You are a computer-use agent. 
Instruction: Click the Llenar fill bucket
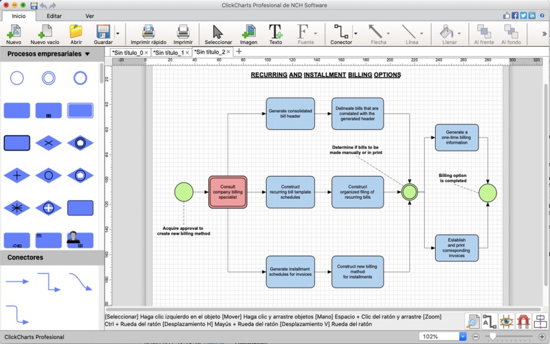coord(448,34)
